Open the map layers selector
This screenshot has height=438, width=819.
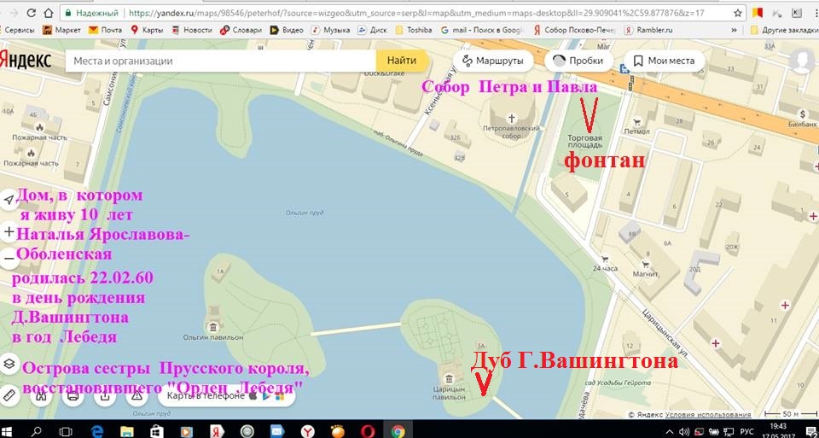(x=9, y=364)
